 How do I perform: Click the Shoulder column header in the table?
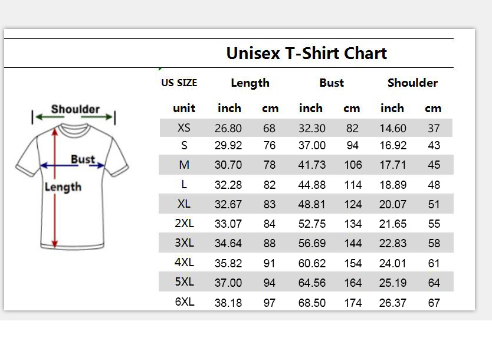[x=412, y=83]
